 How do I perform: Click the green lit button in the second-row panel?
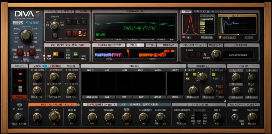75,54
